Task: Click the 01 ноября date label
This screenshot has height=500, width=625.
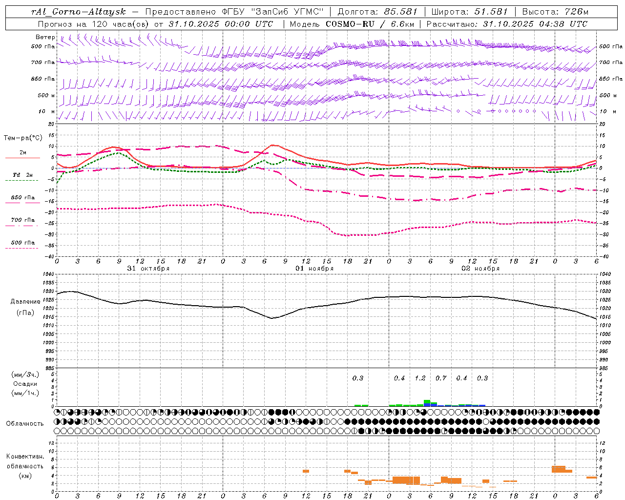Action: click(314, 269)
